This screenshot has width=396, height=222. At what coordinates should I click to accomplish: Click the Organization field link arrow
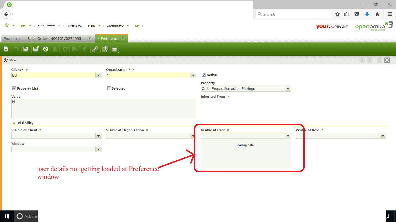pyautogui.click(x=133, y=70)
